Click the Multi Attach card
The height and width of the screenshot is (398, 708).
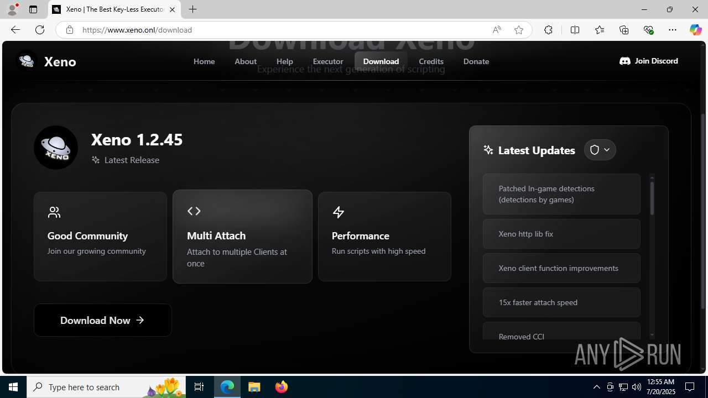pyautogui.click(x=242, y=237)
